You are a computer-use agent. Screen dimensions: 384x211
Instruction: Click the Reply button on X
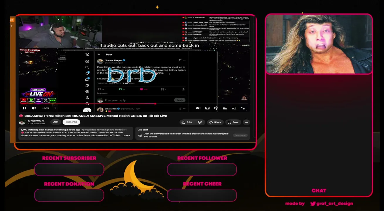tap(180, 100)
